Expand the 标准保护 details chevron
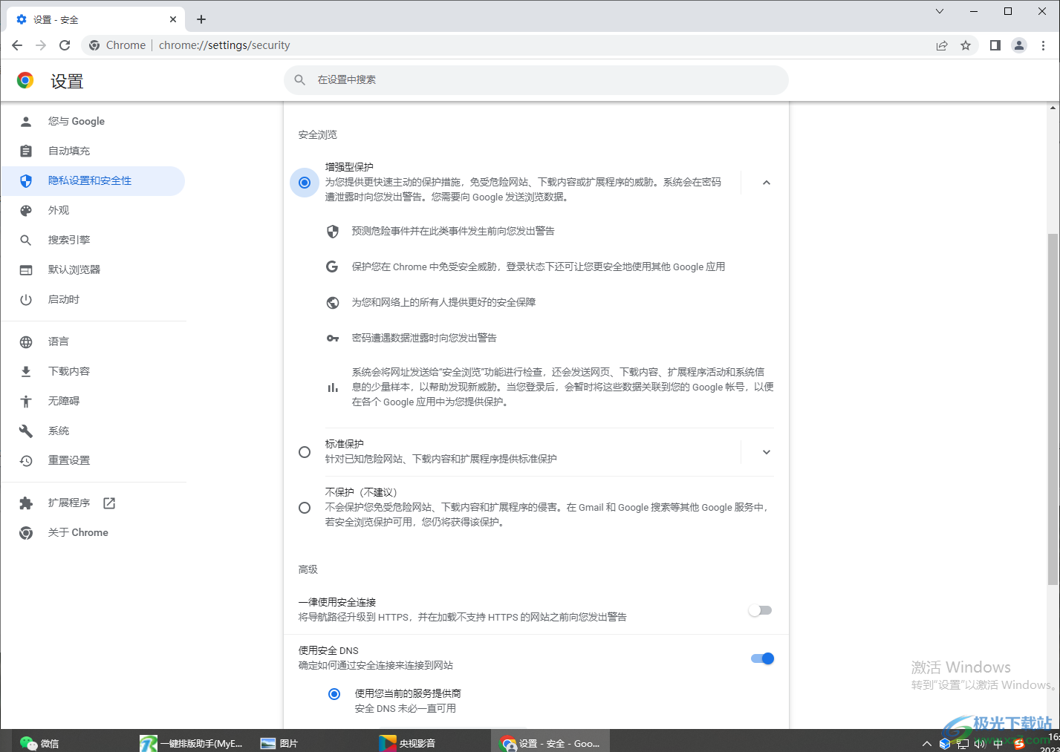This screenshot has width=1060, height=752. pos(767,452)
